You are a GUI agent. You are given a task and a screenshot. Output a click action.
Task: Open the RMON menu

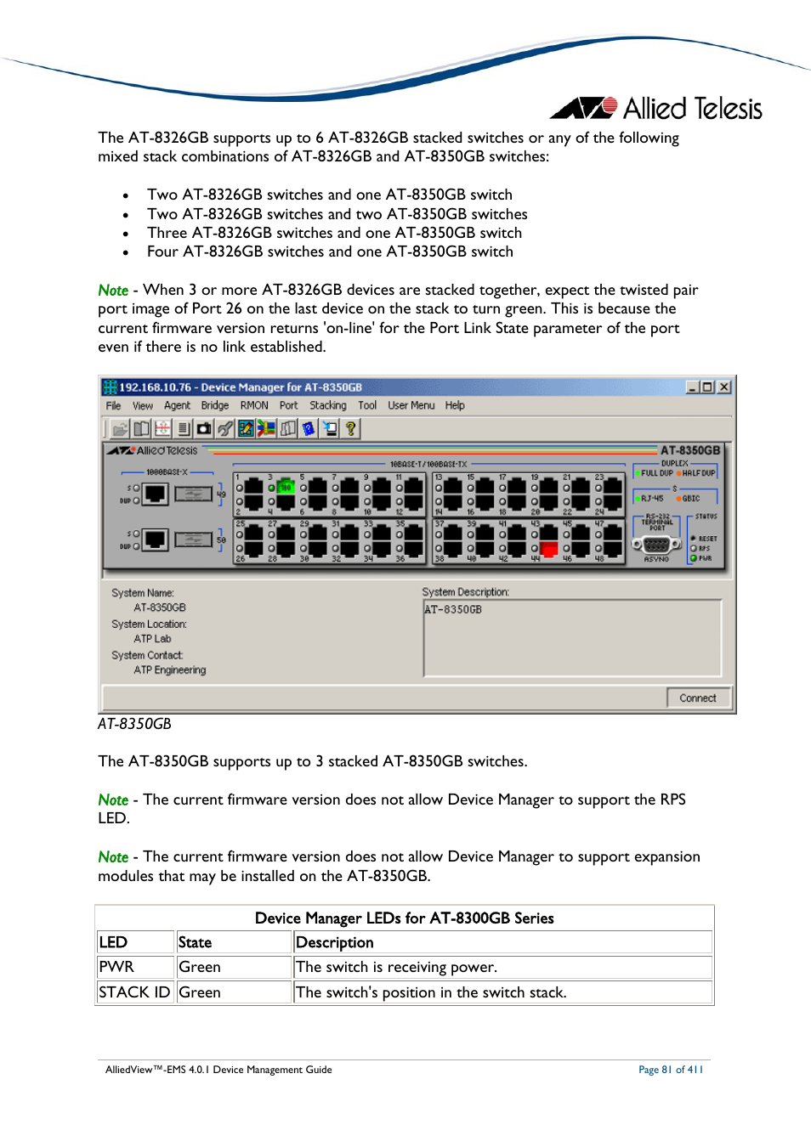click(x=254, y=406)
